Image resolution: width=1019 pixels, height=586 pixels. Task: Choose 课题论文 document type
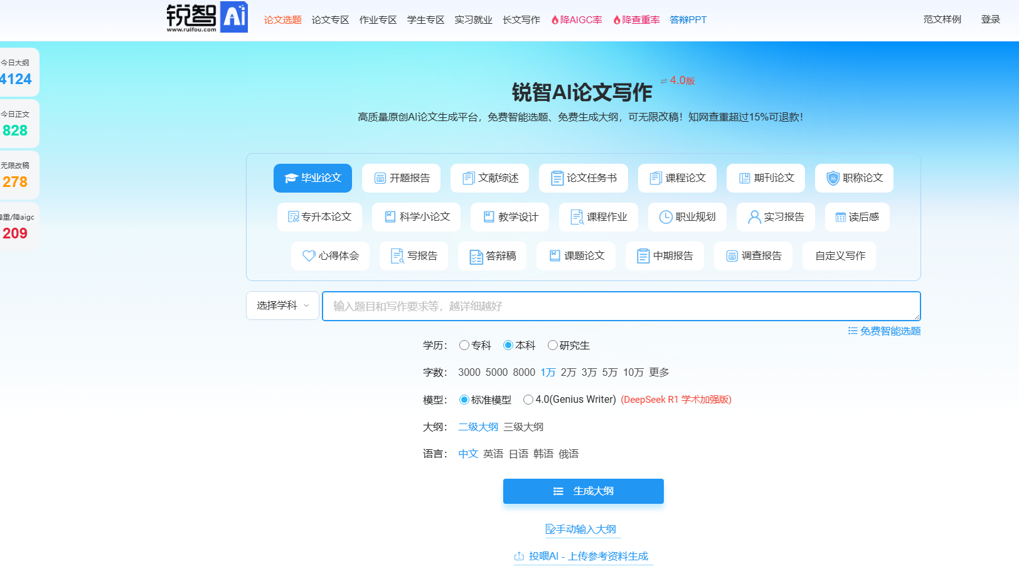pyautogui.click(x=576, y=256)
